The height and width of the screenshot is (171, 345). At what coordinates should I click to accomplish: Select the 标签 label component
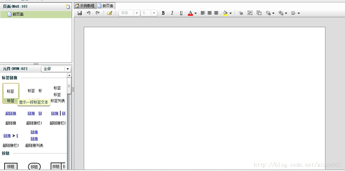(x=11, y=93)
